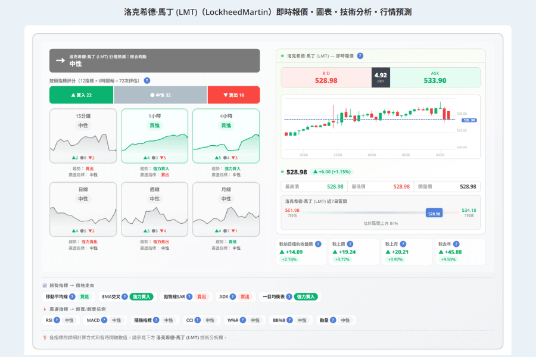The image size is (536, 357).
Task: Click help icon beside technical indicator score
Action: [x=147, y=81]
